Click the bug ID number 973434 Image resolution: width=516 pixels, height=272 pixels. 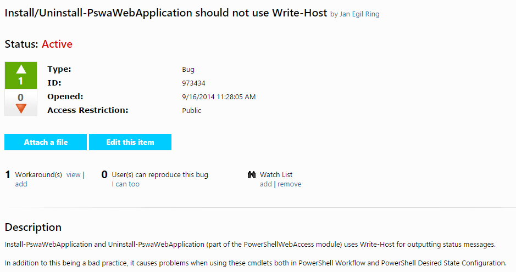click(193, 83)
